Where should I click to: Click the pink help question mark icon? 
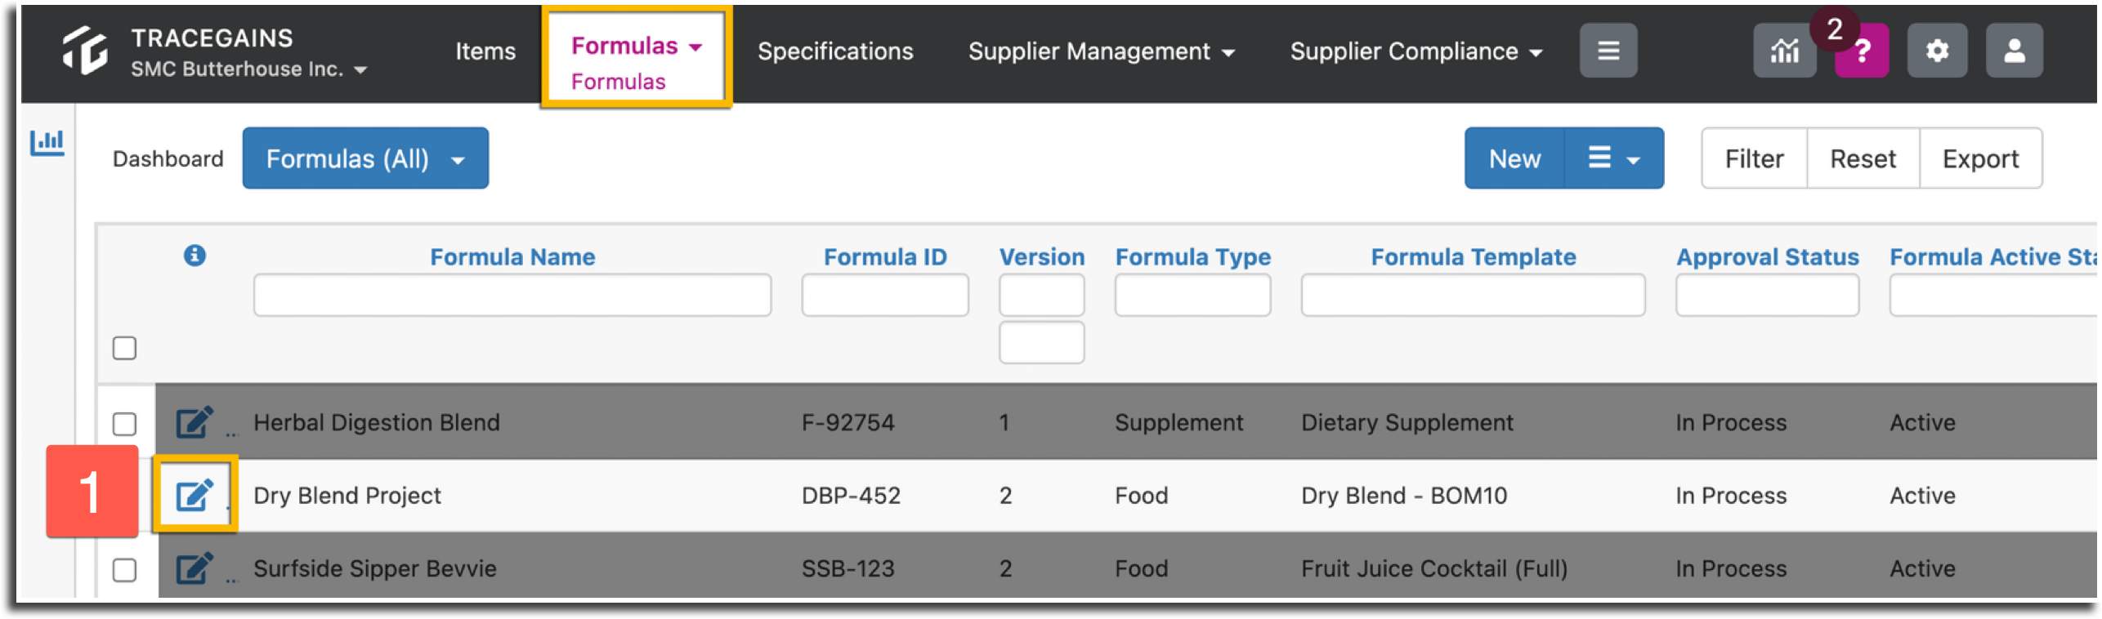pos(1862,51)
